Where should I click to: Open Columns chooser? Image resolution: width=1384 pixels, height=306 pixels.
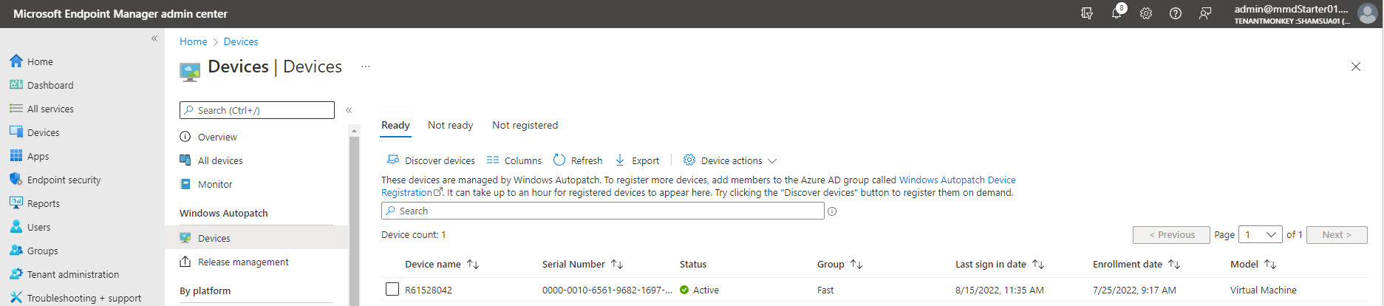514,160
